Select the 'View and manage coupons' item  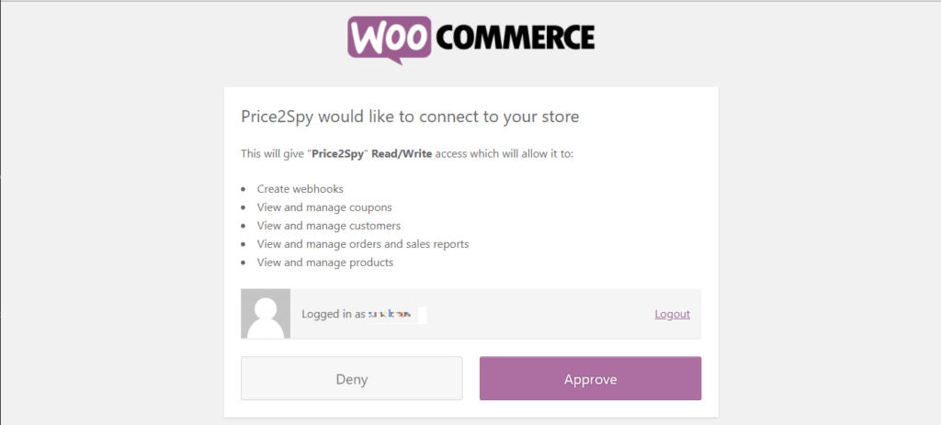pyautogui.click(x=324, y=207)
